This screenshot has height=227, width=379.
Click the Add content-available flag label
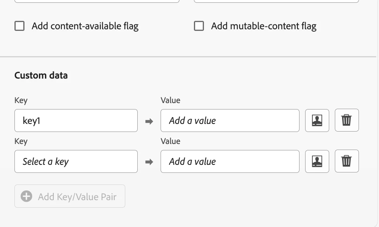[x=85, y=26]
